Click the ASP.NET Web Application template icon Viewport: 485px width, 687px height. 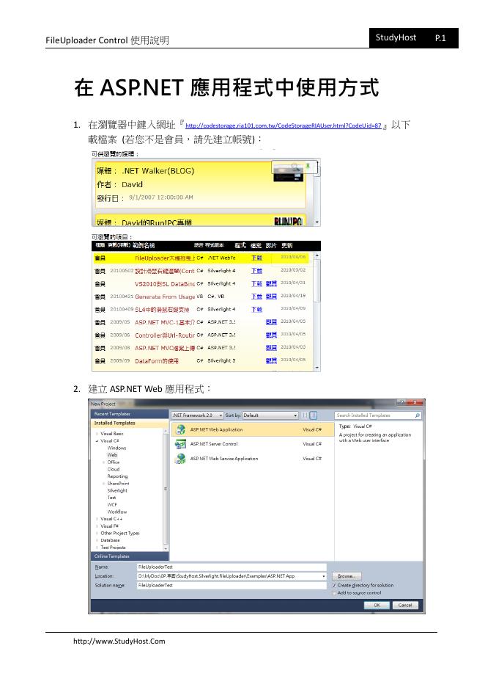pos(180,430)
